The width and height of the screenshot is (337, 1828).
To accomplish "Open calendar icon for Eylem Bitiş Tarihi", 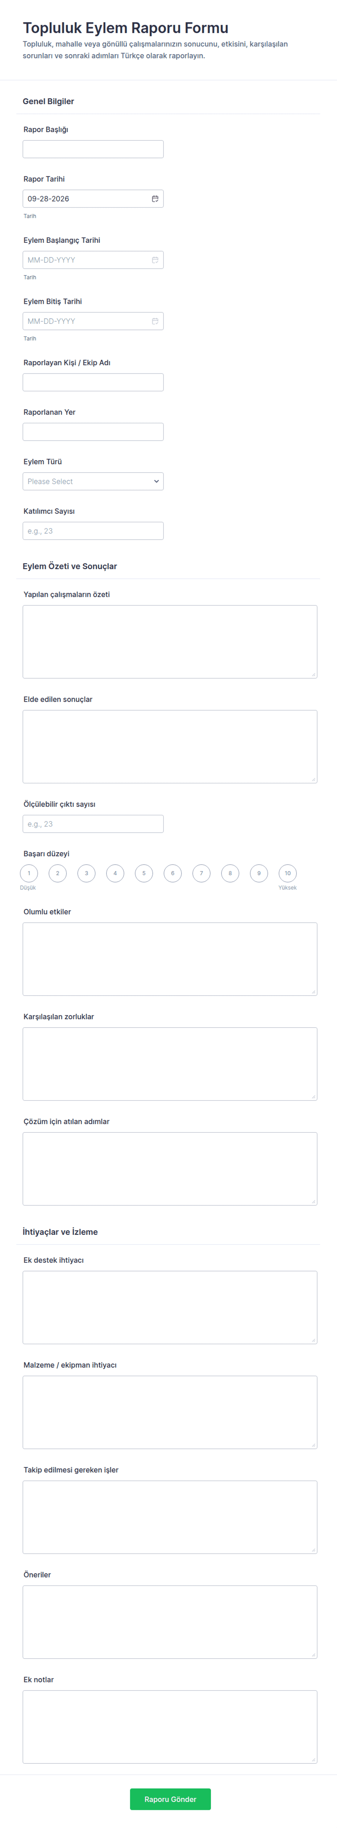I will click(155, 321).
